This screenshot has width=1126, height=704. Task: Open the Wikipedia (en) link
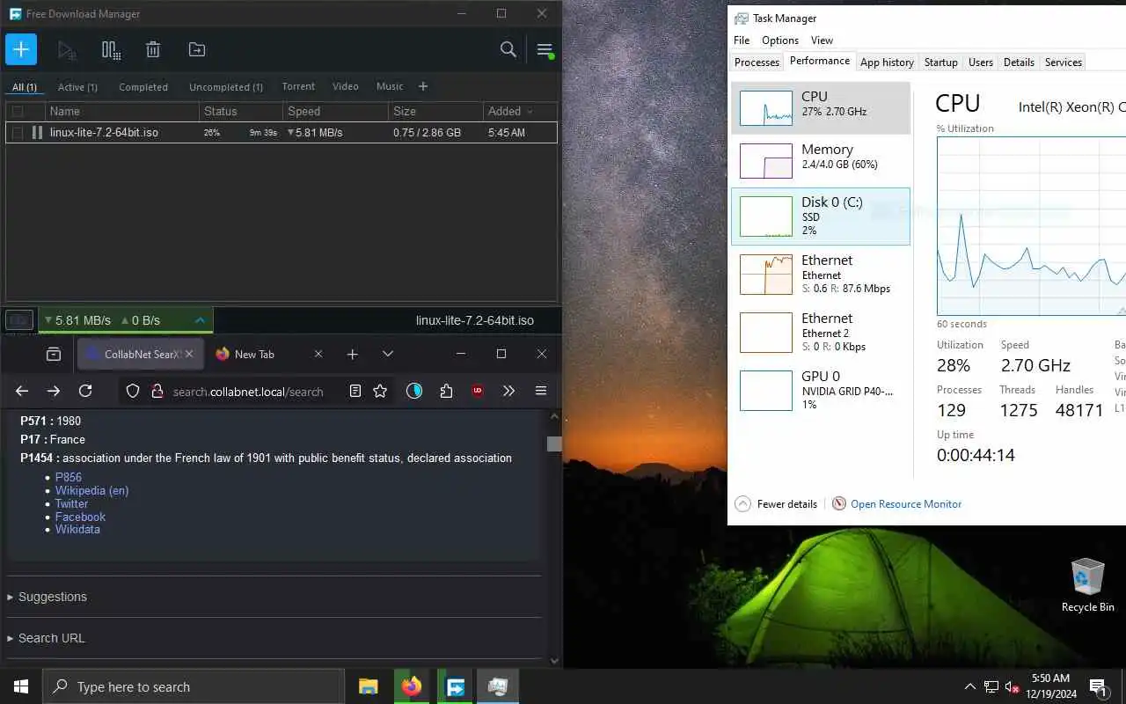click(92, 490)
